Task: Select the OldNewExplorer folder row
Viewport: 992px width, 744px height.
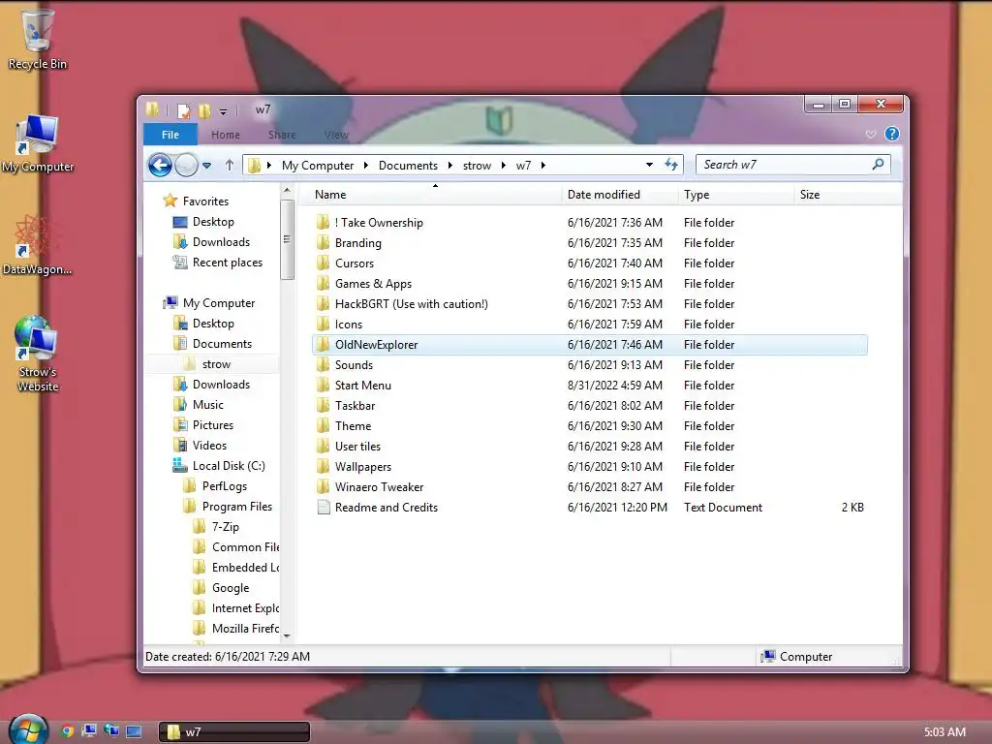Action: 590,344
